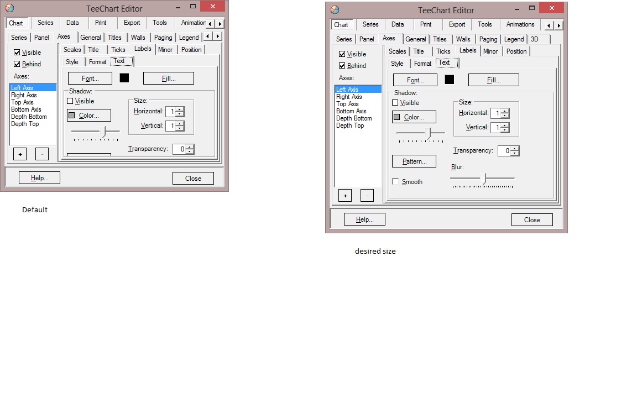This screenshot has height=398, width=637.
Task: Click the TeeChart app icon in the right window
Action: tap(335, 10)
